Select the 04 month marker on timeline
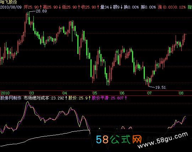 click(x=65, y=93)
